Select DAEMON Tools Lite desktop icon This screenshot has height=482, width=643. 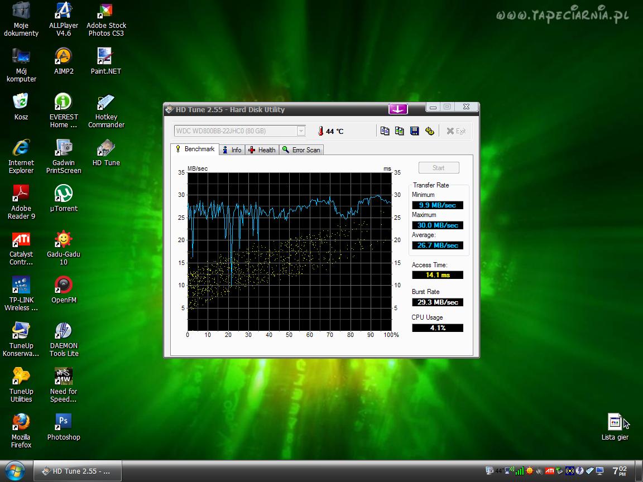click(64, 340)
